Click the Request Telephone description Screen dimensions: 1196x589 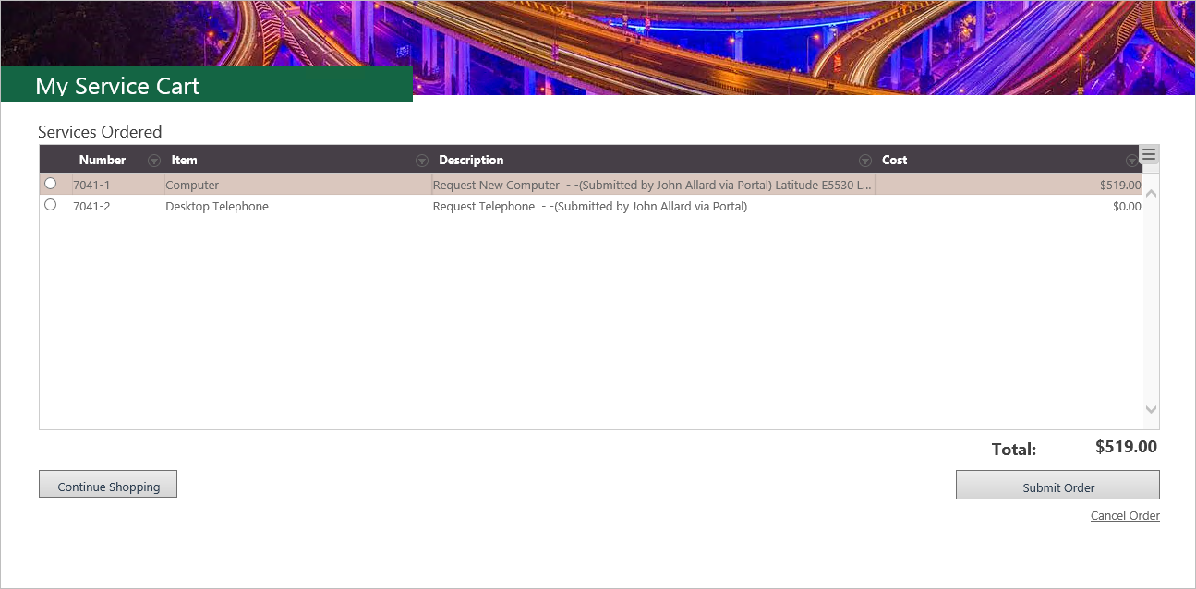(x=590, y=207)
